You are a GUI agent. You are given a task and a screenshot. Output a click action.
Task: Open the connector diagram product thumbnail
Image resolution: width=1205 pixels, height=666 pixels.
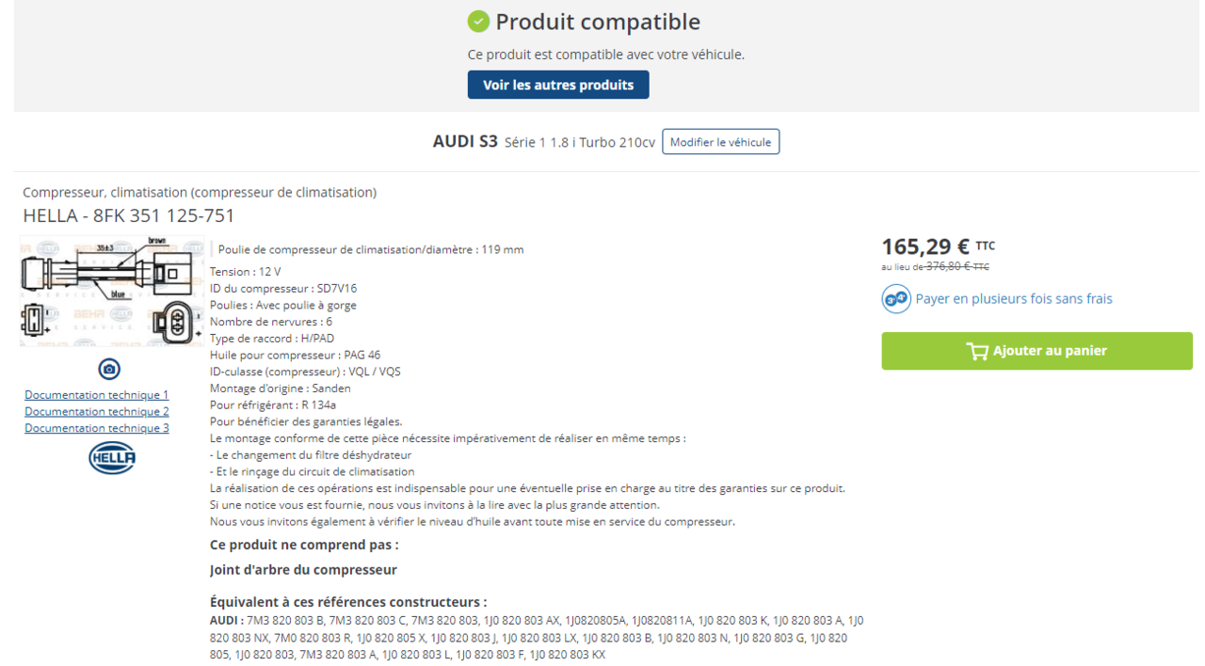click(x=112, y=292)
